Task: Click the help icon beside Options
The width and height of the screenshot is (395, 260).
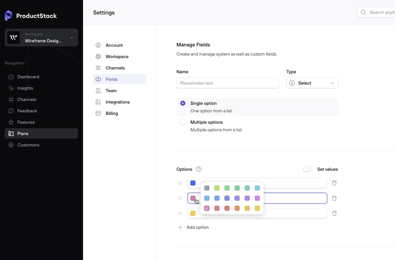Action: 198,169
